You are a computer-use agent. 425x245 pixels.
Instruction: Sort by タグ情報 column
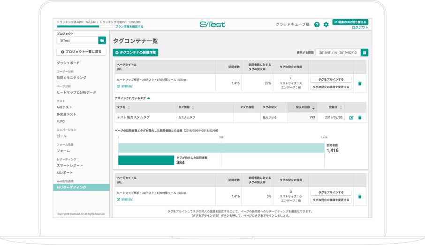coord(193,107)
